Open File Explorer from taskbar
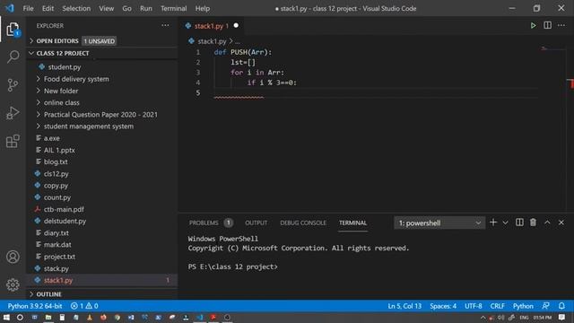The width and height of the screenshot is (574, 323). [48, 317]
